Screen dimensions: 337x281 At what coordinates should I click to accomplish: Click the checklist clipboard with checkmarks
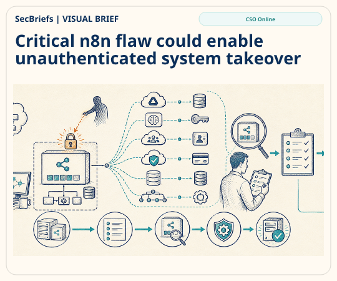pyautogui.click(x=298, y=152)
